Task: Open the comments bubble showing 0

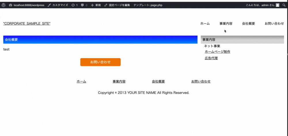Action: [84, 5]
